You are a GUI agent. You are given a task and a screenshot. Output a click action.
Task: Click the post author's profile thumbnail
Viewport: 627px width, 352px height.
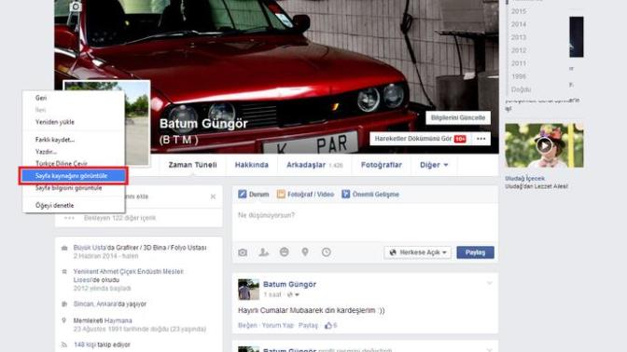(x=248, y=290)
